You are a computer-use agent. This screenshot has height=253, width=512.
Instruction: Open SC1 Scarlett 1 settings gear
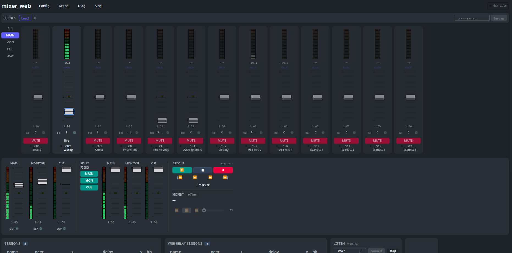323,133
